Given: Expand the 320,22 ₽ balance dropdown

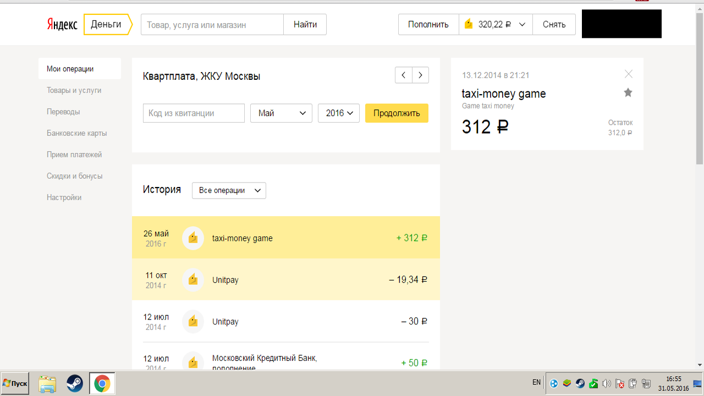Looking at the screenshot, I should click(496, 25).
